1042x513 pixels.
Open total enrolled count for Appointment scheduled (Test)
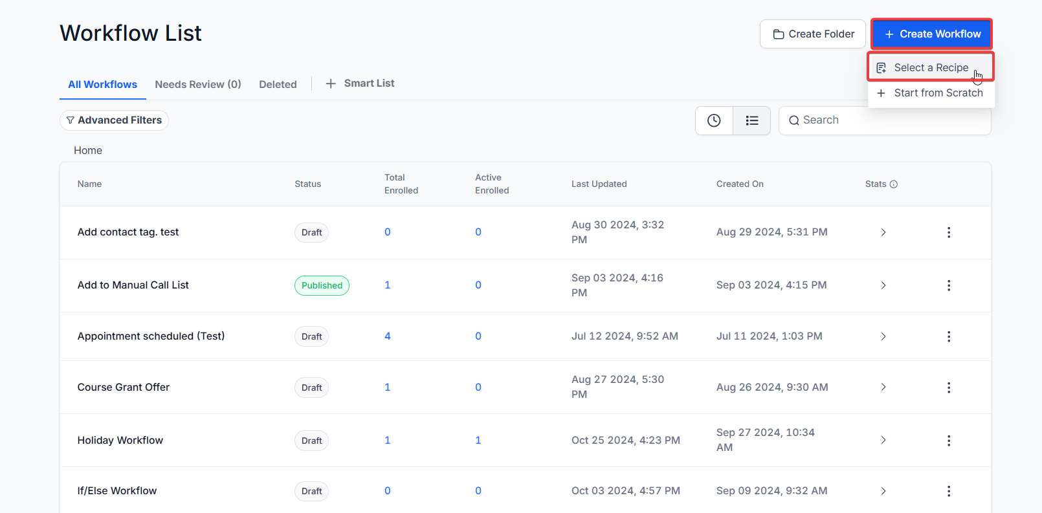coord(388,336)
